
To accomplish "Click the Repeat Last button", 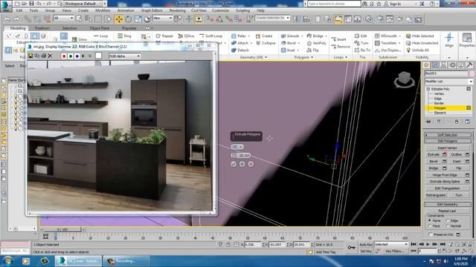I will click(448, 211).
